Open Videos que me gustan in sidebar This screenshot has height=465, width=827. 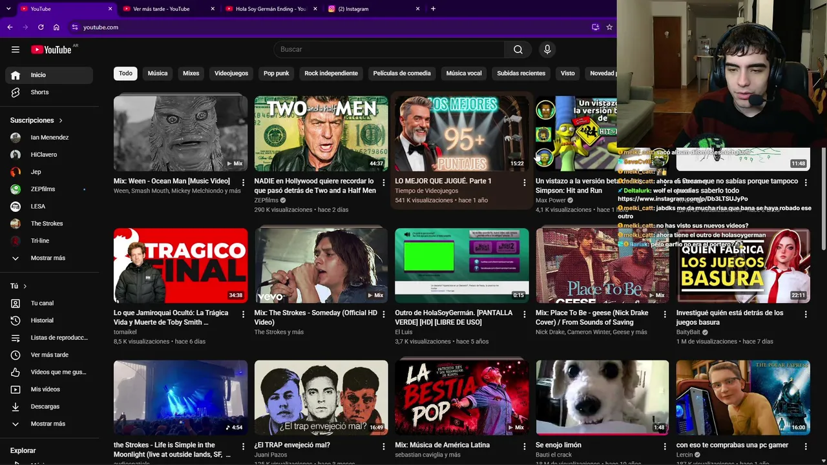(x=49, y=372)
